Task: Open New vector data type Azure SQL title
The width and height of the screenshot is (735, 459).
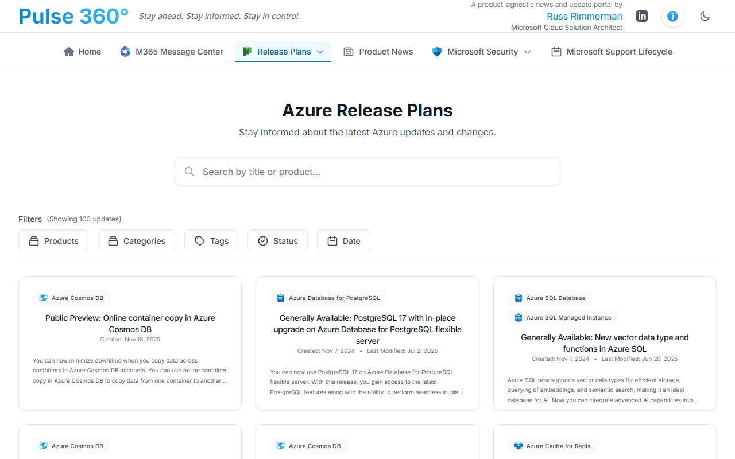Action: pos(605,343)
